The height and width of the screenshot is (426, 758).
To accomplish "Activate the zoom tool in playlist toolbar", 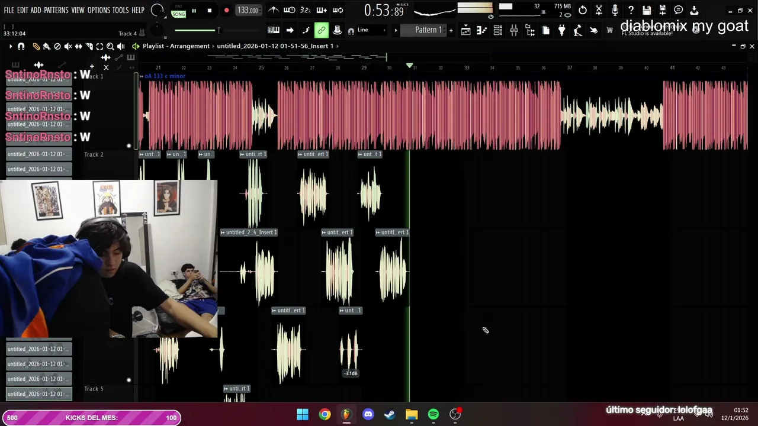I will point(110,46).
